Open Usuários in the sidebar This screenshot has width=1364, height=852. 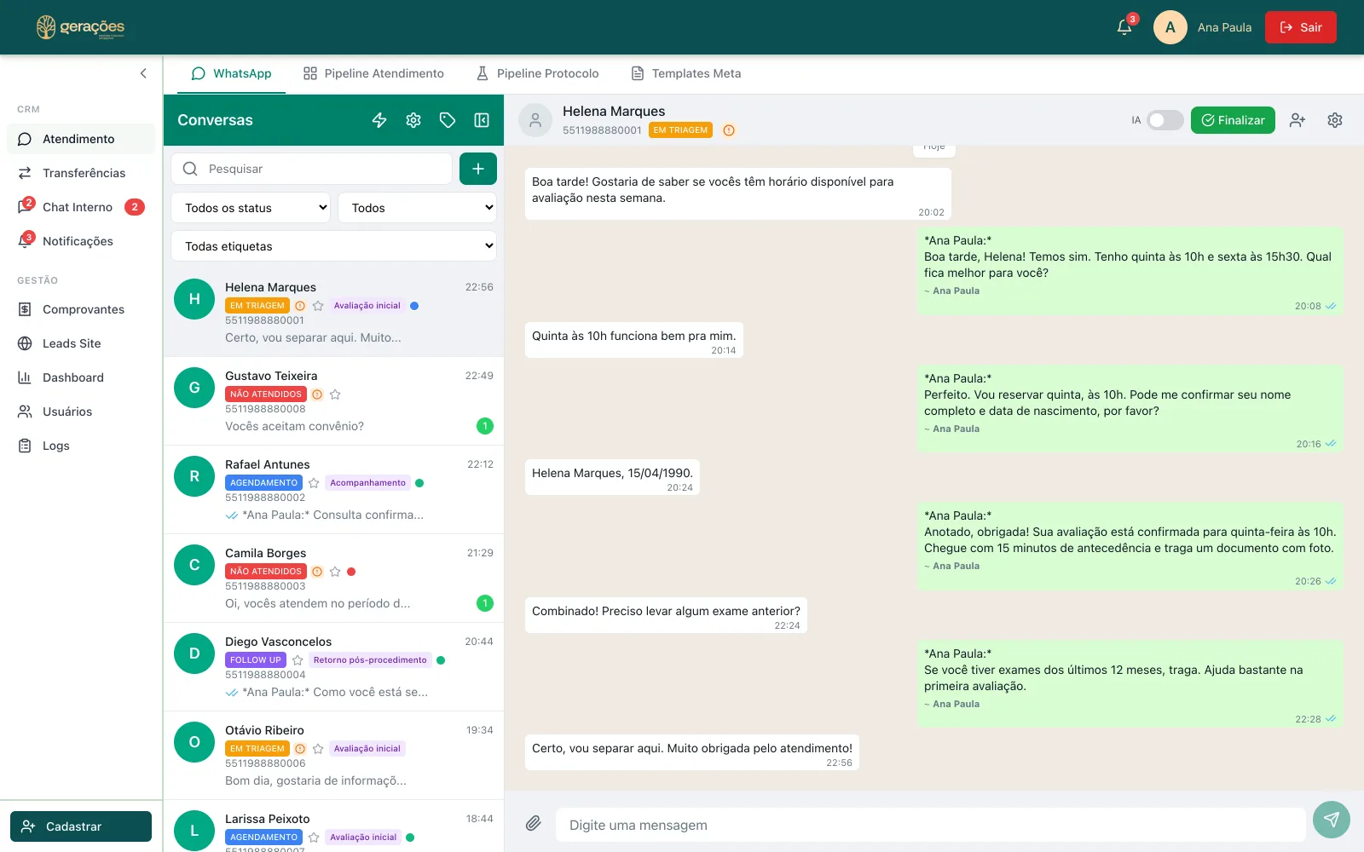pyautogui.click(x=81, y=412)
